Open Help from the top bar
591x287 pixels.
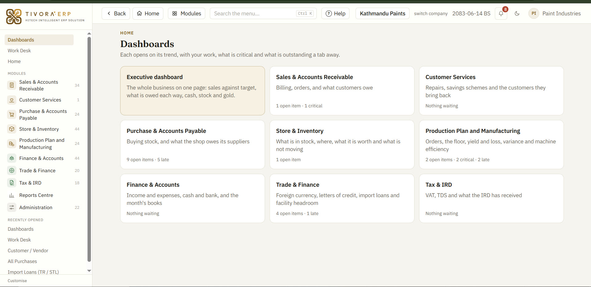coord(335,14)
